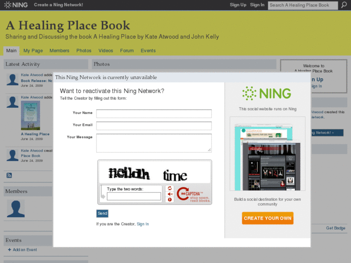351x263 pixels.
Task: Click the search magnifier icon
Action: [344, 5]
